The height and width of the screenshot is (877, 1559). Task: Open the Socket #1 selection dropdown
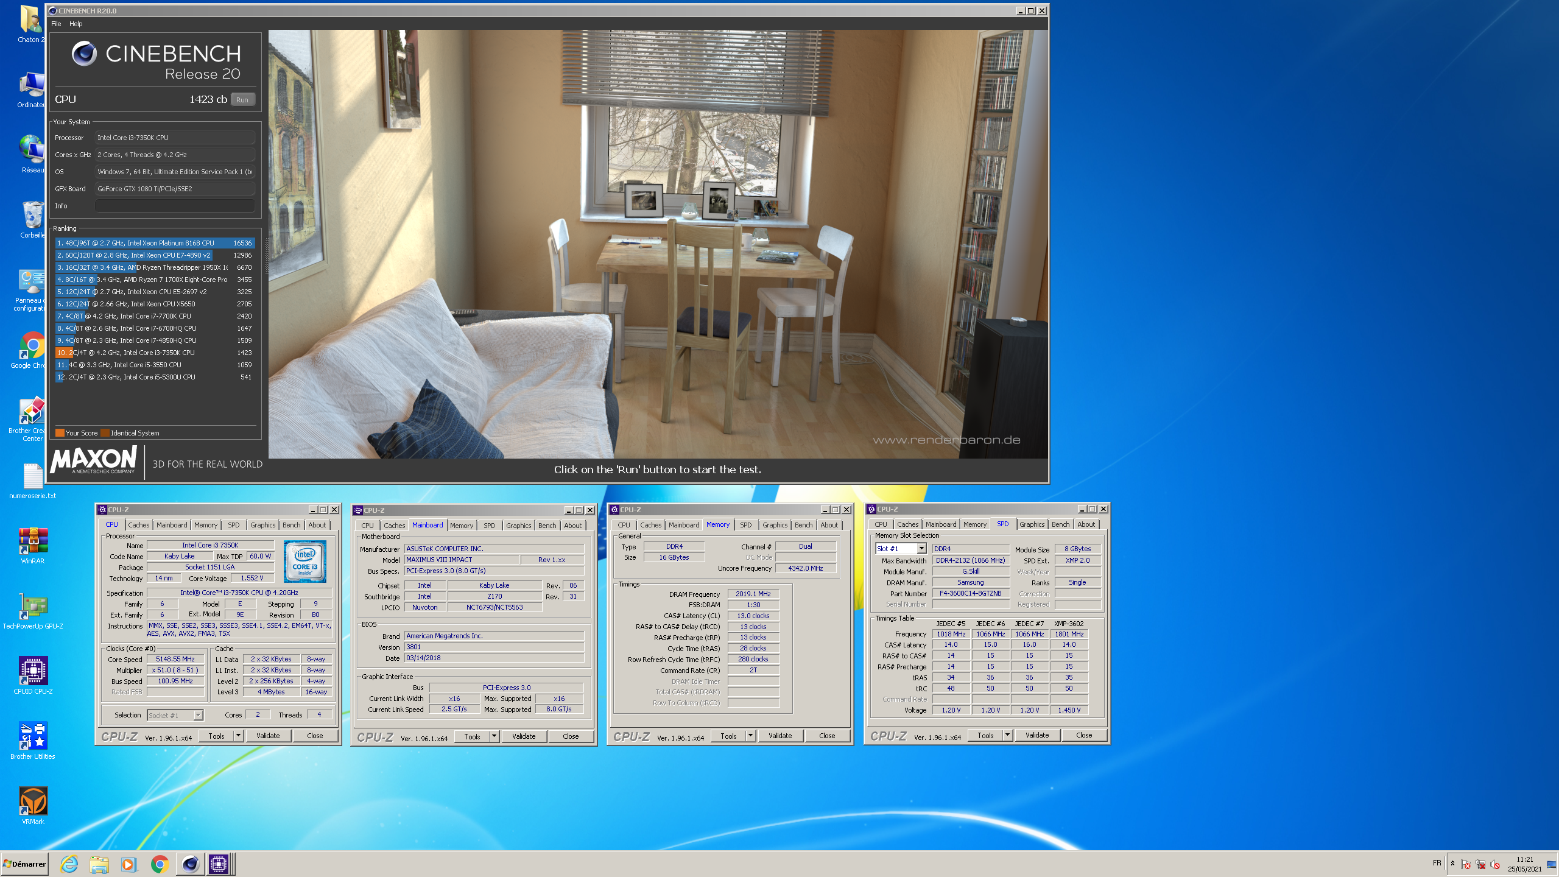(x=175, y=715)
